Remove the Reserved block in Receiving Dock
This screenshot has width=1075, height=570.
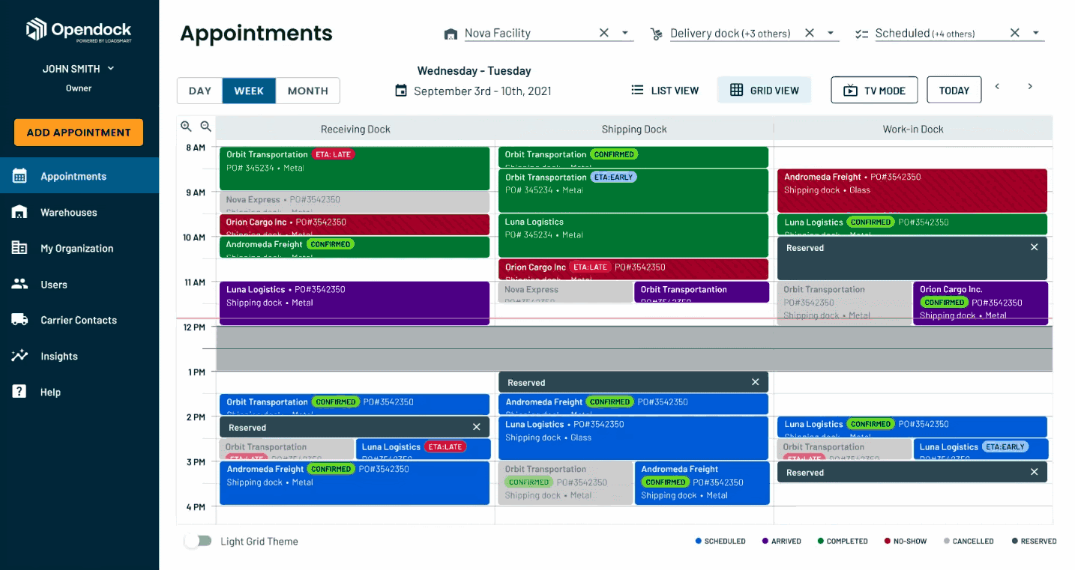[x=477, y=427]
